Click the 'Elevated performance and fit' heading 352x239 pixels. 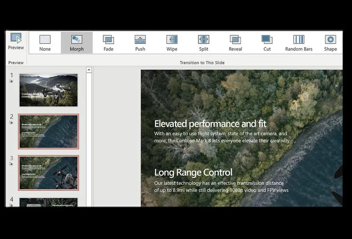(210, 124)
